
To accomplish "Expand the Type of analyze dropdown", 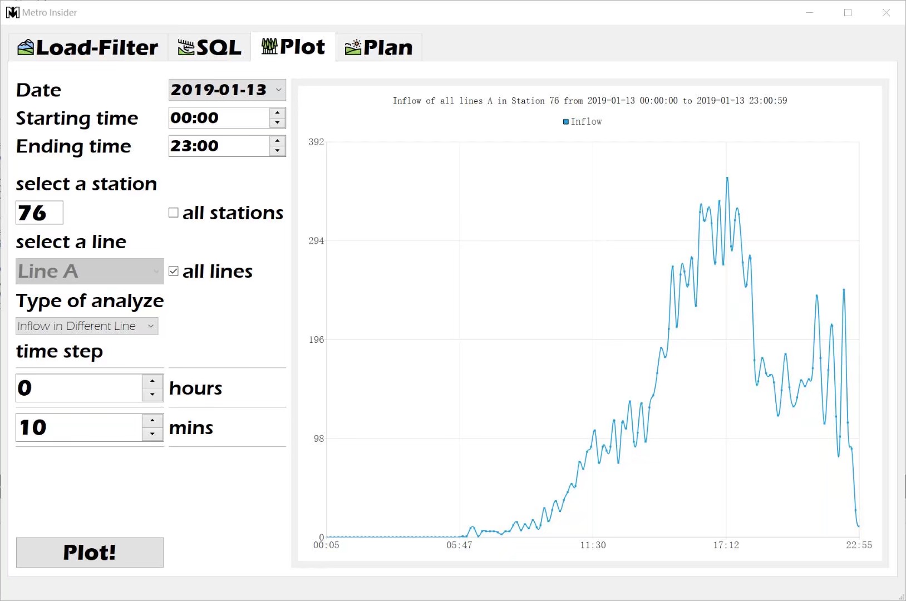I will (x=150, y=326).
